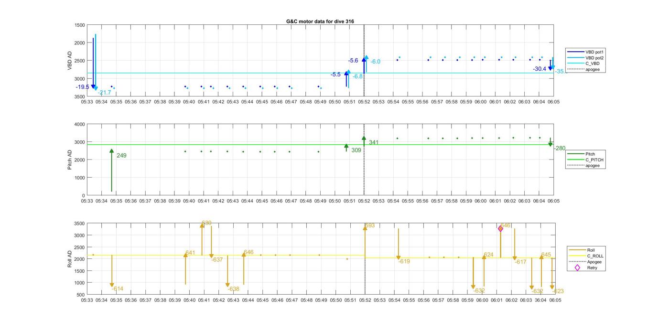Screen dimensions: 669x331
Task: Click the dark blue VBD arrow labeled -19.5
Action: click(x=93, y=63)
